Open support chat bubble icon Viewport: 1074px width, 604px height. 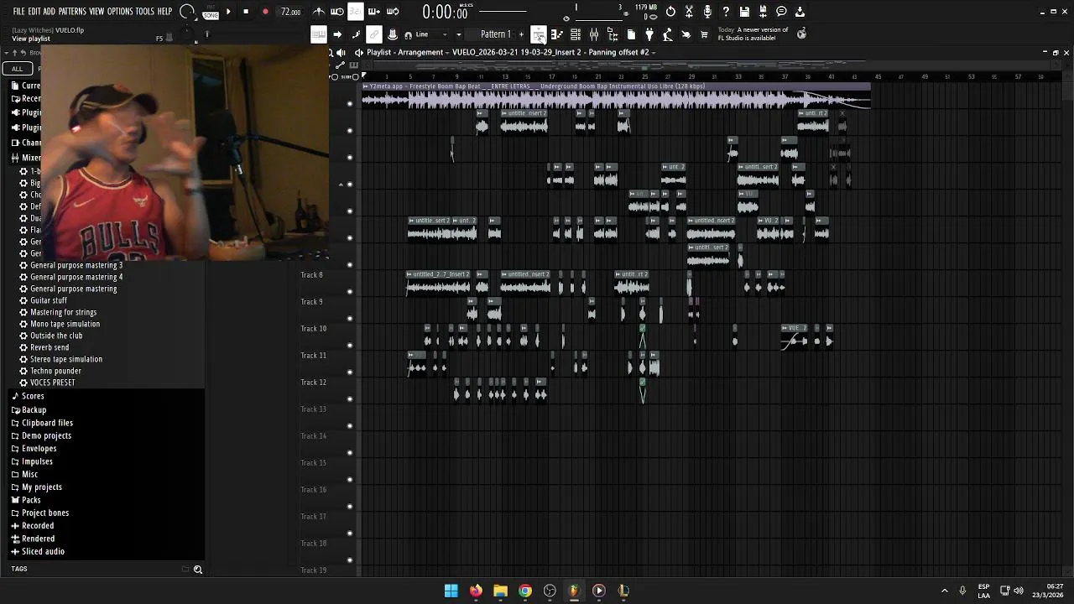pyautogui.click(x=781, y=12)
